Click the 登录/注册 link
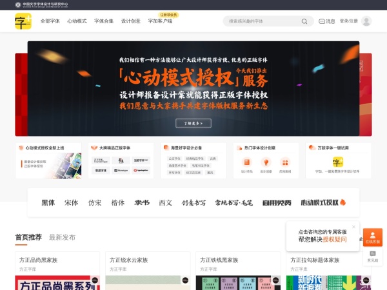The width and height of the screenshot is (387, 290). [348, 21]
